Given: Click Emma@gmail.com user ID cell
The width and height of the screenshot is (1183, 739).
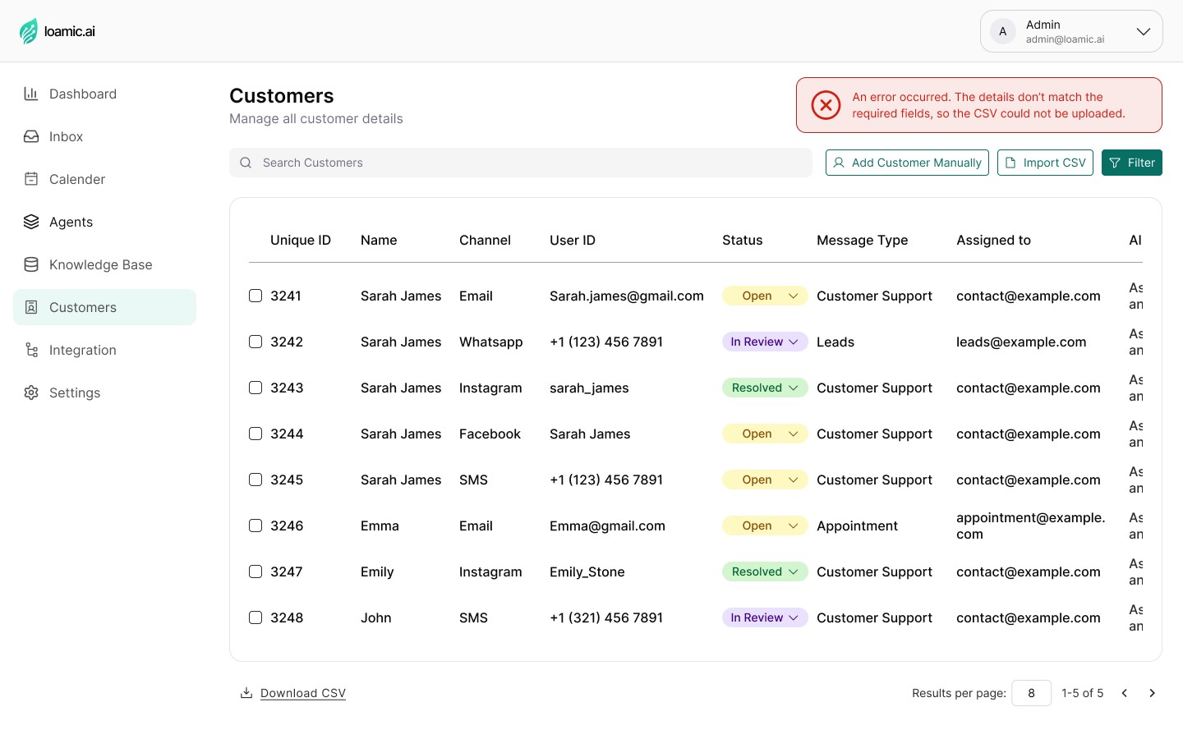Looking at the screenshot, I should [607, 526].
